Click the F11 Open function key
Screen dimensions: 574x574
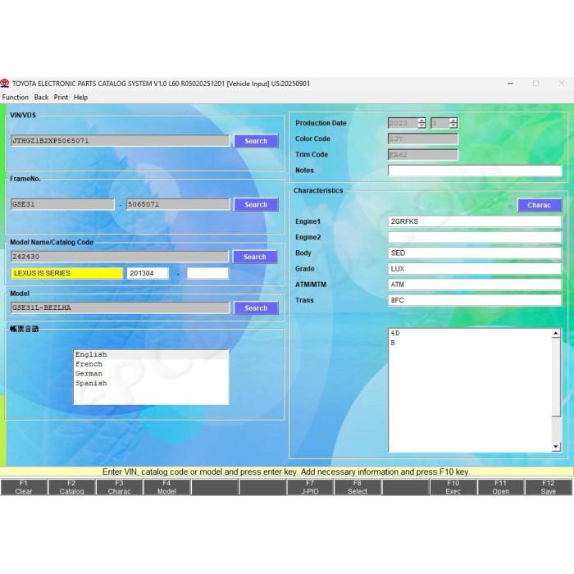(x=500, y=487)
